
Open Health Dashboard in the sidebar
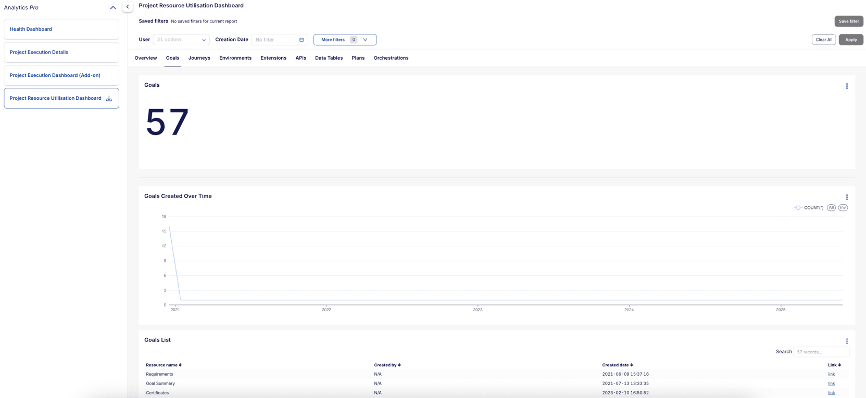tap(31, 29)
